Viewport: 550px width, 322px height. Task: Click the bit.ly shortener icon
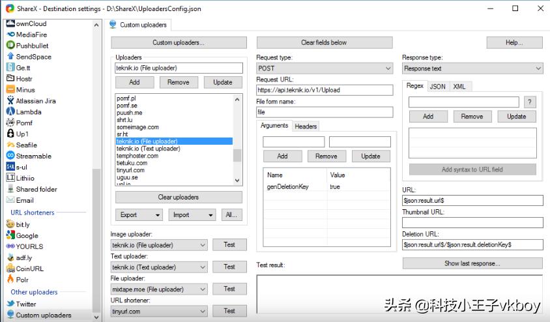pyautogui.click(x=10, y=224)
